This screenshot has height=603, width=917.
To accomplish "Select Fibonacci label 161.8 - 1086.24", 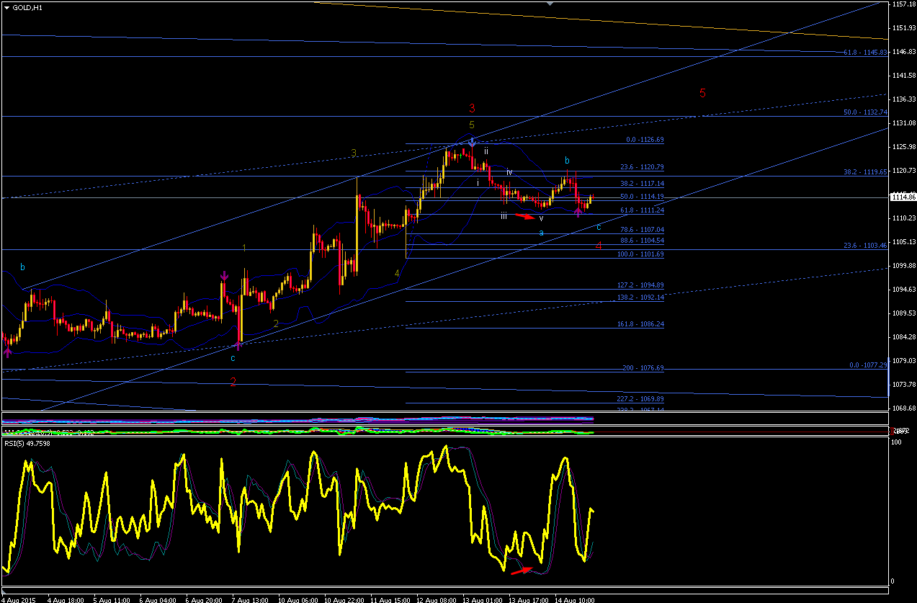I will [x=641, y=324].
